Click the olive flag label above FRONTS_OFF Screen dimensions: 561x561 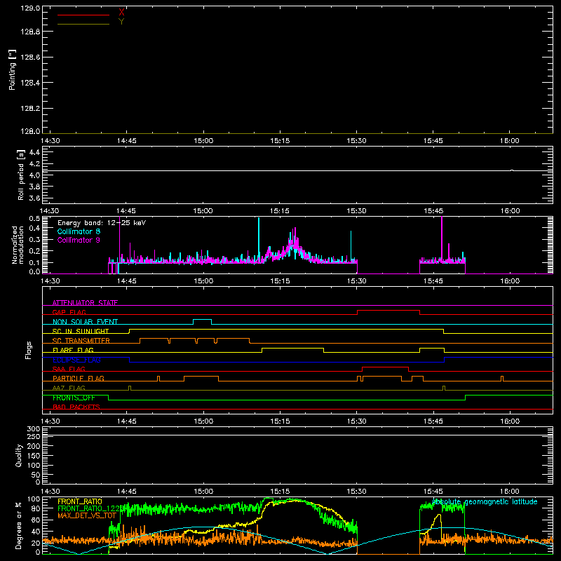tap(69, 388)
